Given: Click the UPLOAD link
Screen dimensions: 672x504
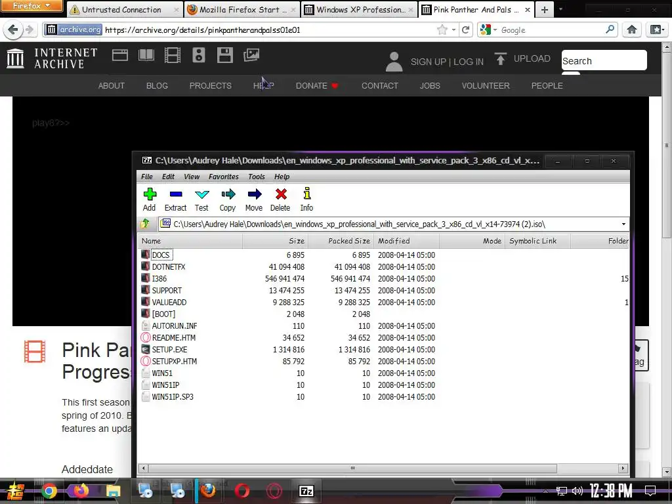Looking at the screenshot, I should coord(522,58).
